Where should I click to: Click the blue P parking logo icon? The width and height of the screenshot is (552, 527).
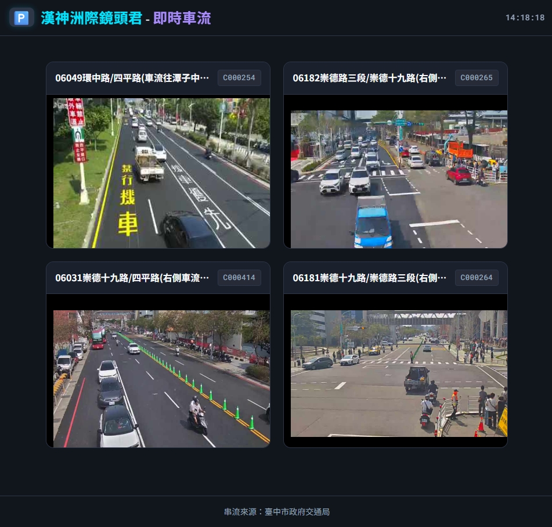click(21, 18)
